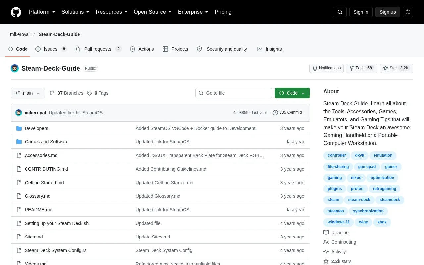This screenshot has height=265, width=424.
Task: Open the search magnifier button
Action: 340,12
